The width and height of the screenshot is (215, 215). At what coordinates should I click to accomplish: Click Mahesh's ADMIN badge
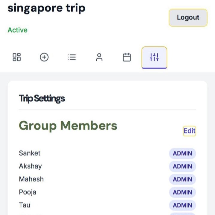[x=182, y=179]
